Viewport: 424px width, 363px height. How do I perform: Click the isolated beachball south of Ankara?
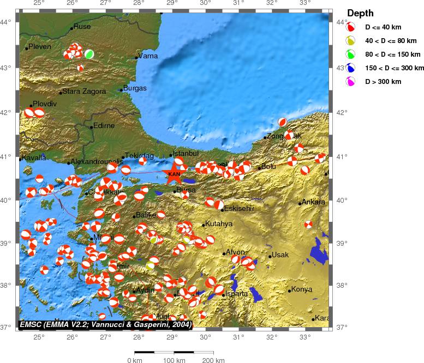point(309,224)
